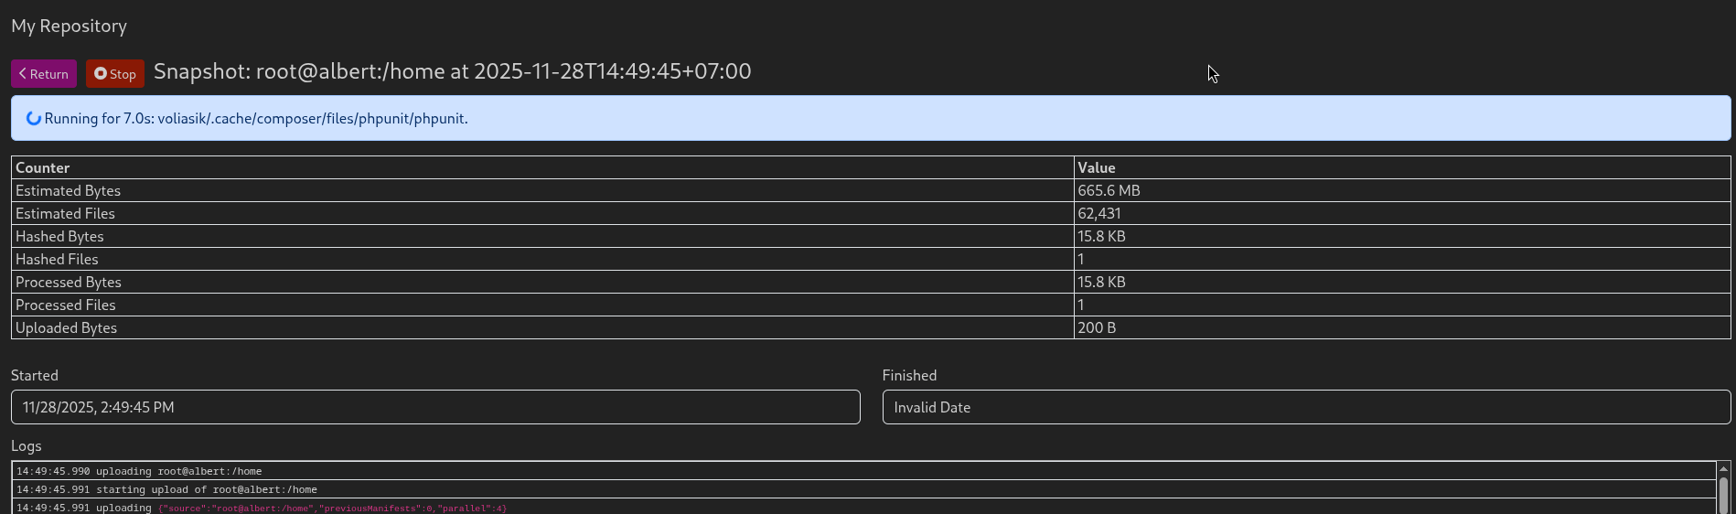The image size is (1736, 514).
Task: Click the logs scrollbar up arrow
Action: (x=1723, y=468)
